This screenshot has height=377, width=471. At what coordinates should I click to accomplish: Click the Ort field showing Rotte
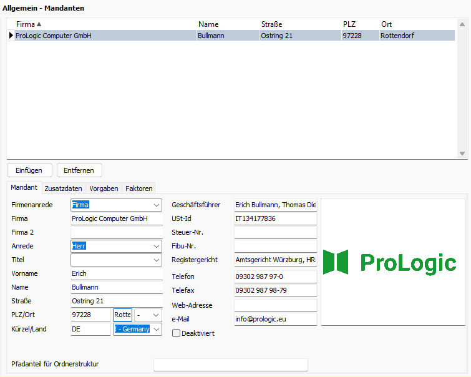pos(122,315)
